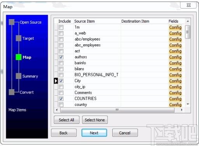Open Config for the a_web row
The width and height of the screenshot is (199, 146).
175,33
